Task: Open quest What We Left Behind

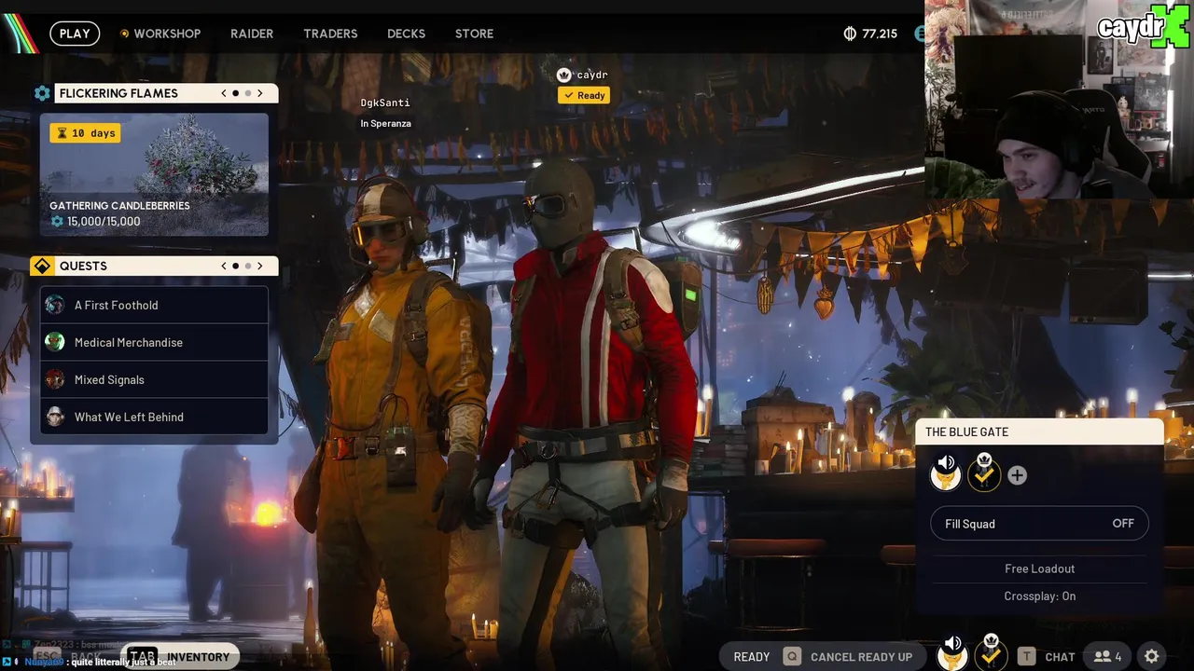Action: coord(154,417)
